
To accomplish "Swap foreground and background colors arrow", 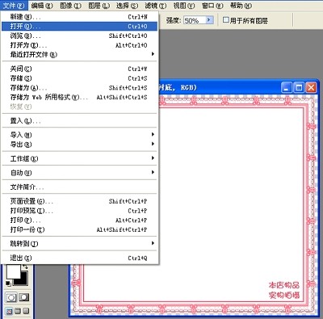I will pos(25,267).
